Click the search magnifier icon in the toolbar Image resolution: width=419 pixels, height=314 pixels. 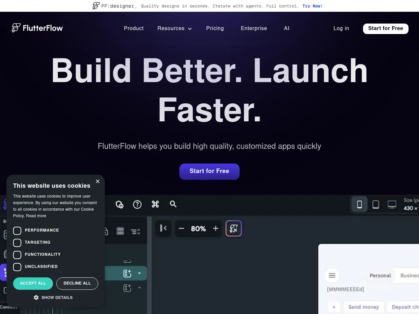[x=173, y=204]
